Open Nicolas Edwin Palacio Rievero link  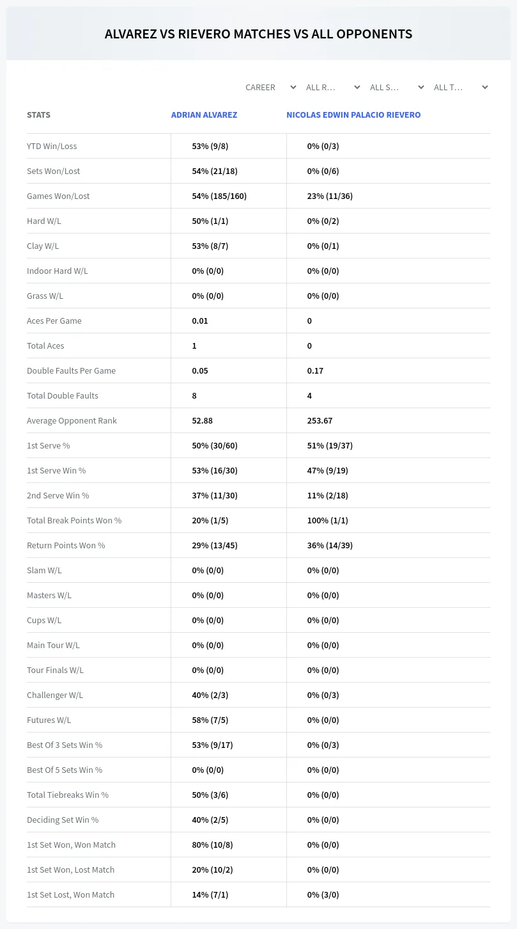click(353, 115)
